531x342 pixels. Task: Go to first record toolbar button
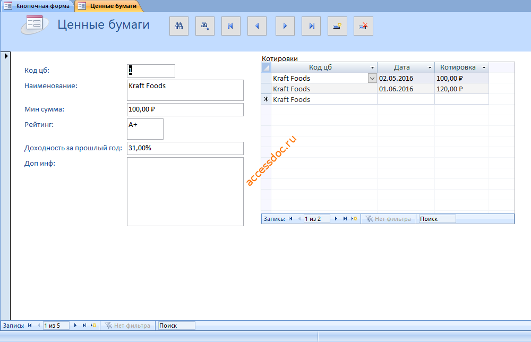pyautogui.click(x=231, y=26)
